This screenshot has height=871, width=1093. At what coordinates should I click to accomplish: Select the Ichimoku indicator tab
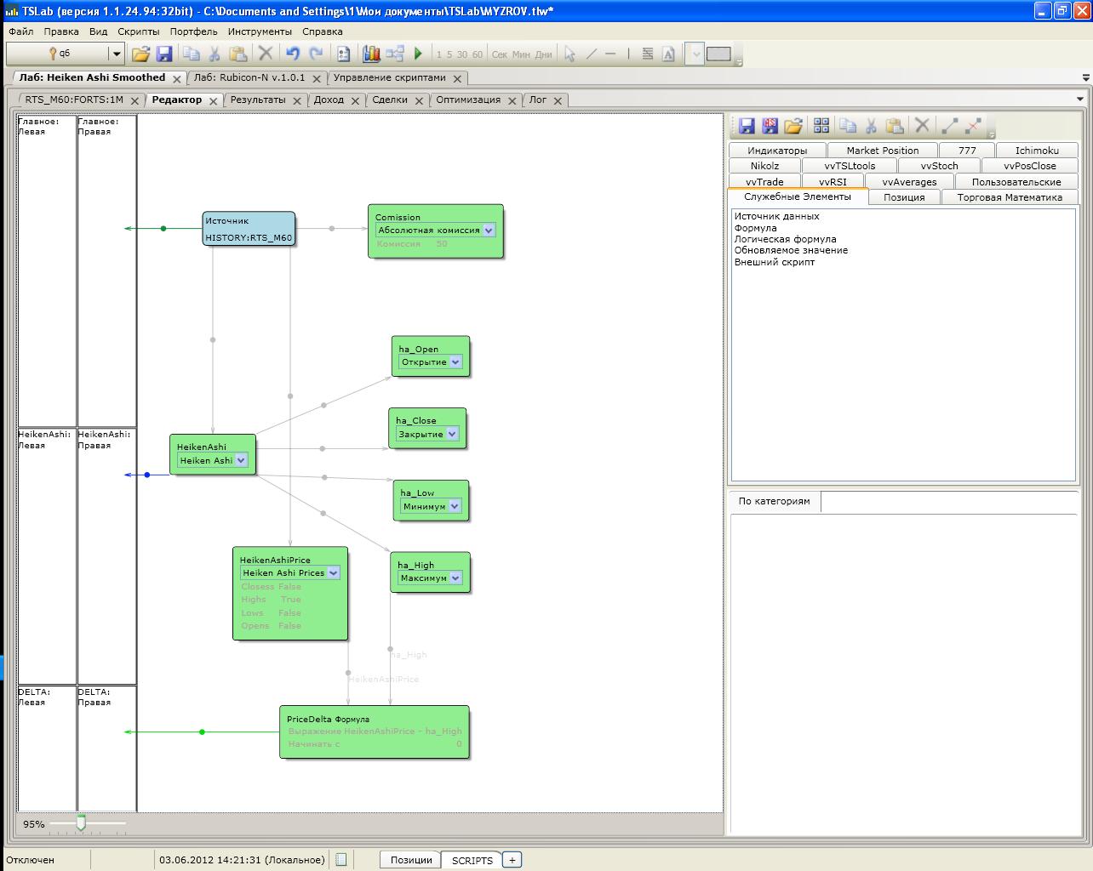pyautogui.click(x=1036, y=151)
